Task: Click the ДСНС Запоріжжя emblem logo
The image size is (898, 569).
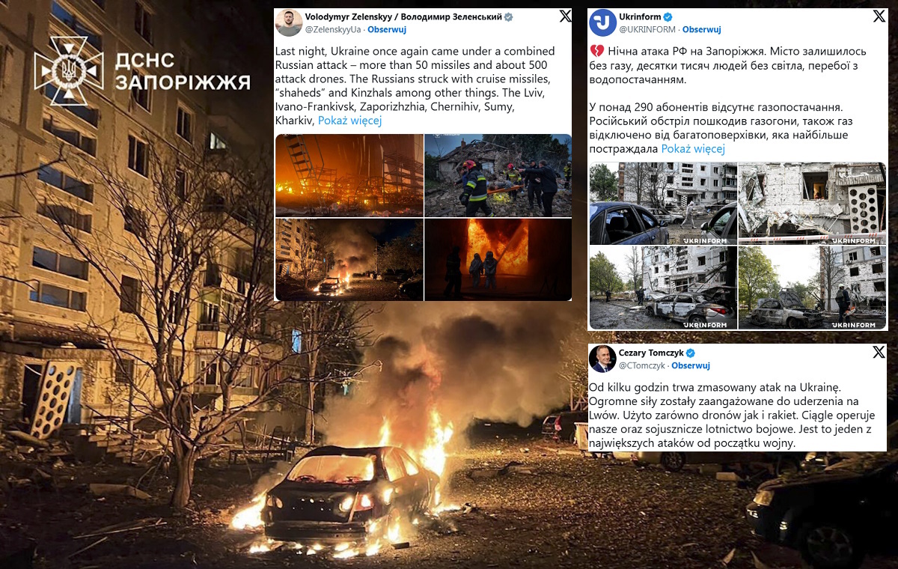Action: [69, 70]
